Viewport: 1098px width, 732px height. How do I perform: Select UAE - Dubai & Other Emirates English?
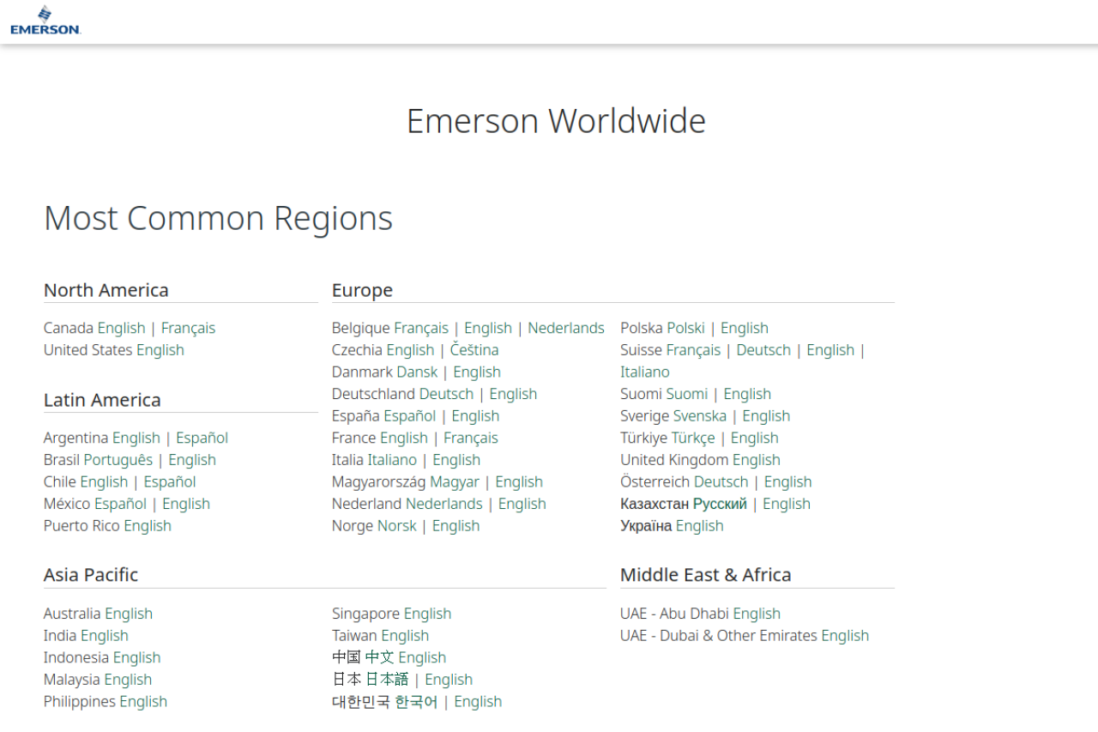point(845,636)
